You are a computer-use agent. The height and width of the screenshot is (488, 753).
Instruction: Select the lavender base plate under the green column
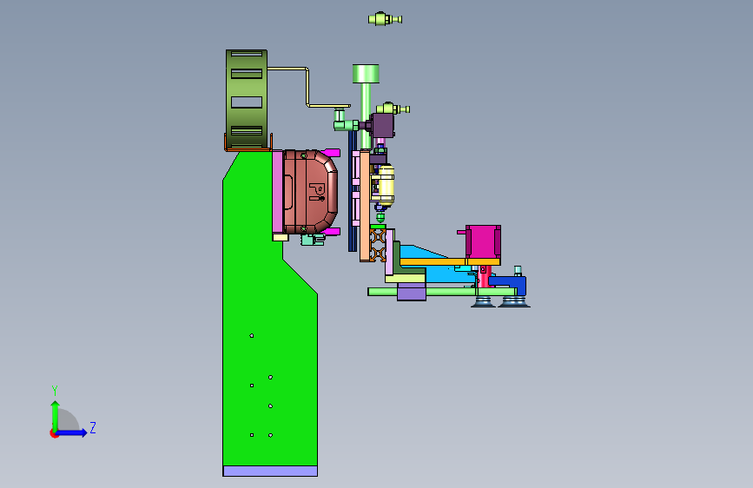[x=270, y=472]
